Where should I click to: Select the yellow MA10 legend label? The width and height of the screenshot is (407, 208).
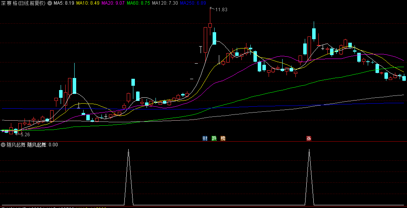87,3
